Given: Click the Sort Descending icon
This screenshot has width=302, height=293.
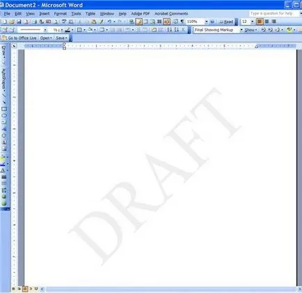Looking at the screenshot, I should [x=177, y=30].
